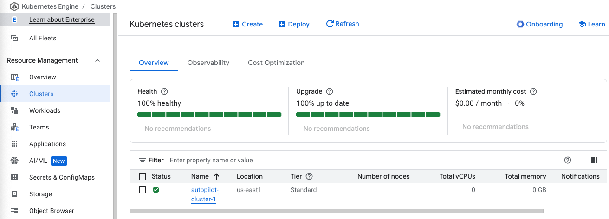The height and width of the screenshot is (219, 609).
Task: Click the Storage sidebar icon
Action: [14, 194]
